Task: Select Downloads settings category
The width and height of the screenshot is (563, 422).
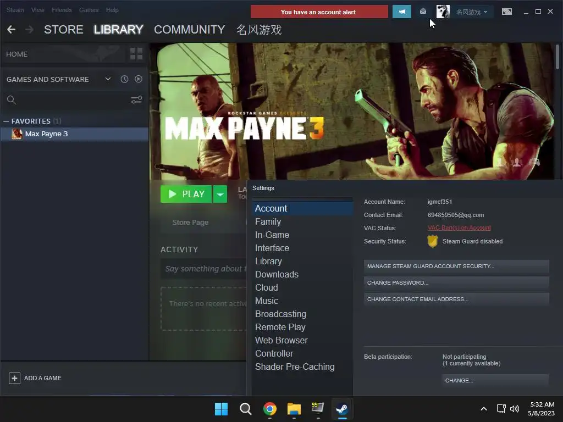Action: pyautogui.click(x=302, y=275)
